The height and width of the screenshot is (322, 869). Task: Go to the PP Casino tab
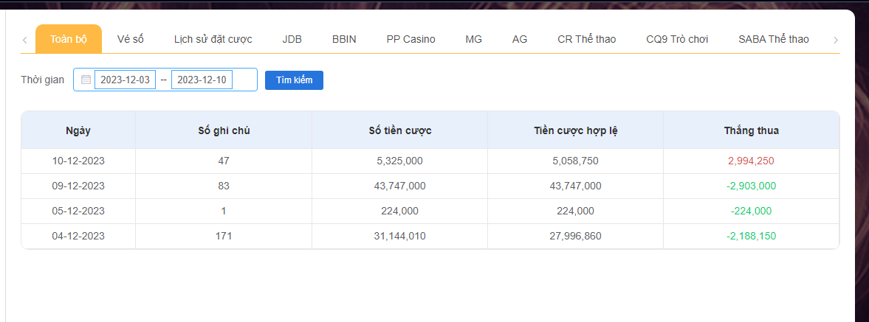411,39
